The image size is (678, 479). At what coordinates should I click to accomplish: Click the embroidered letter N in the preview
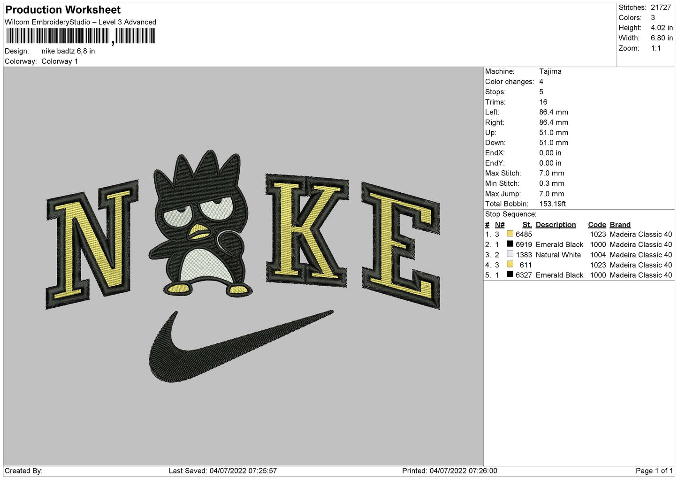tap(92, 244)
